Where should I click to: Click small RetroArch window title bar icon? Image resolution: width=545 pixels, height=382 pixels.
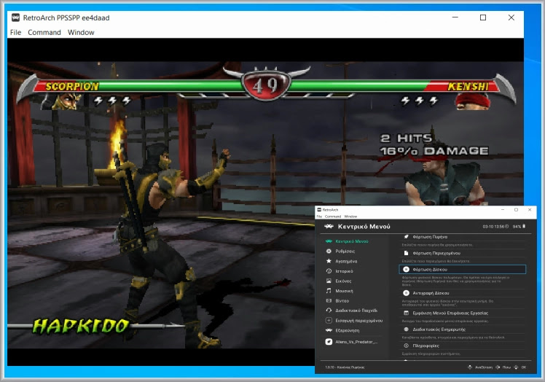click(x=319, y=210)
